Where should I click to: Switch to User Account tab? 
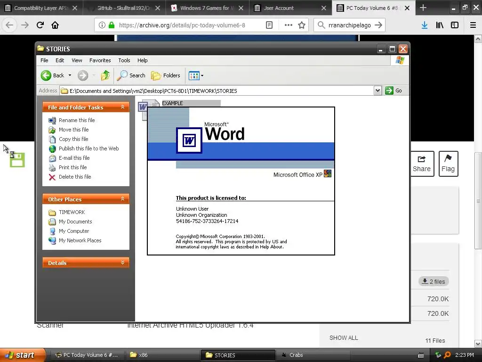pyautogui.click(x=290, y=8)
